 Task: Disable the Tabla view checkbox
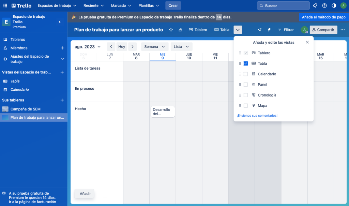click(246, 63)
